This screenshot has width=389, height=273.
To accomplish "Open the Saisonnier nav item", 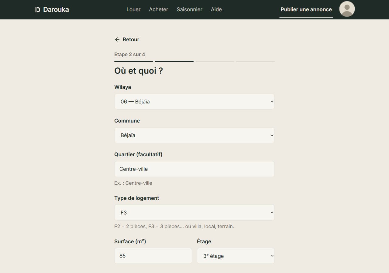I will pyautogui.click(x=190, y=9).
